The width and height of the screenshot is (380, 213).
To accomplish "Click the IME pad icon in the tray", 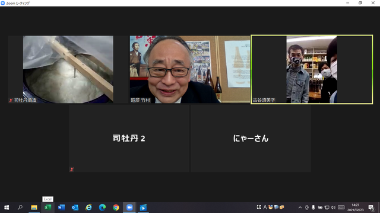I will pos(259,207).
